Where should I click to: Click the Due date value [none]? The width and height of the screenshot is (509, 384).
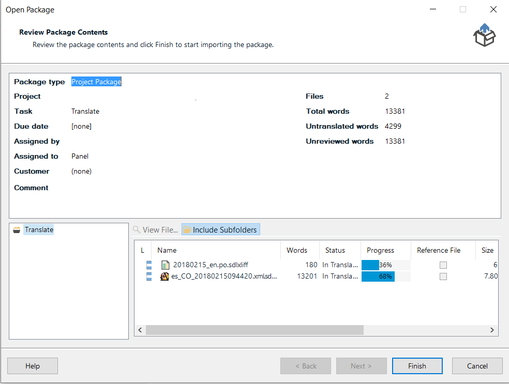pos(82,126)
